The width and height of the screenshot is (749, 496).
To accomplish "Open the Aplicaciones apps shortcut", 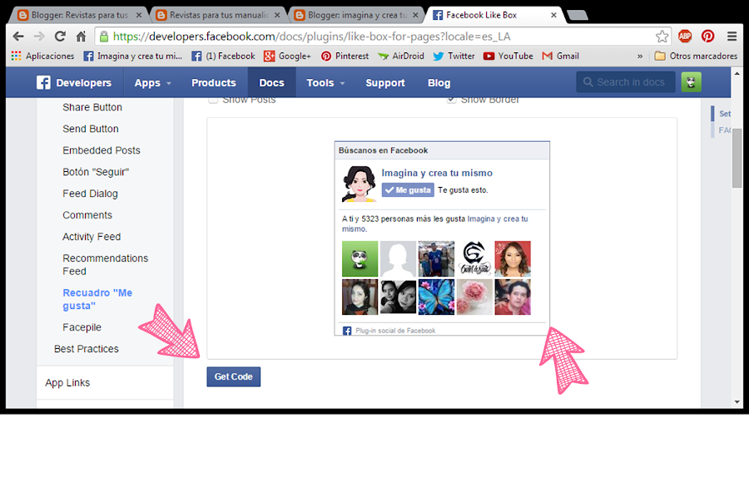I will (43, 56).
